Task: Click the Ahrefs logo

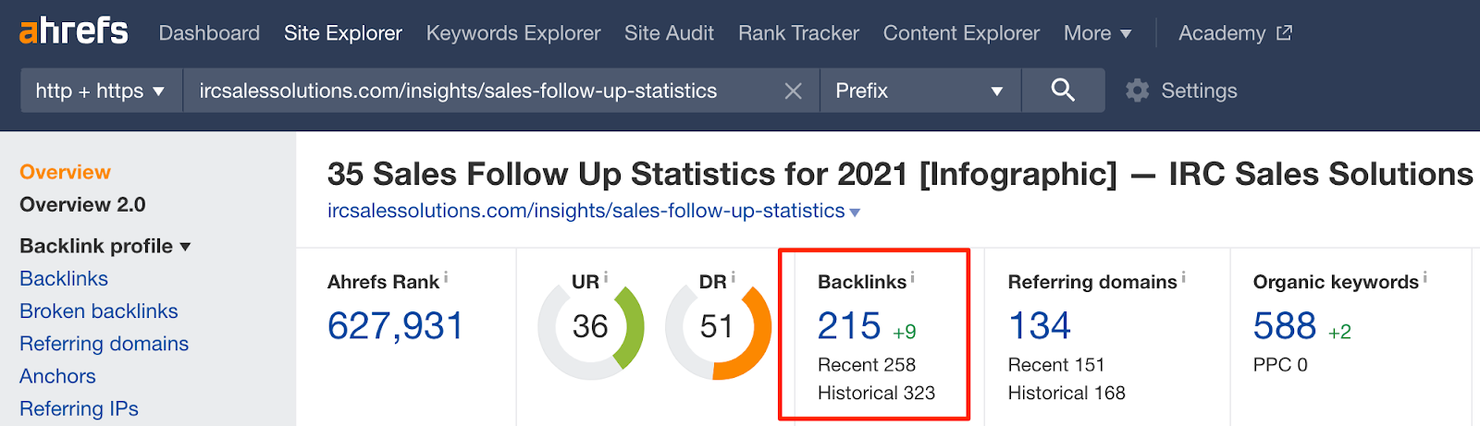Action: pos(74,31)
